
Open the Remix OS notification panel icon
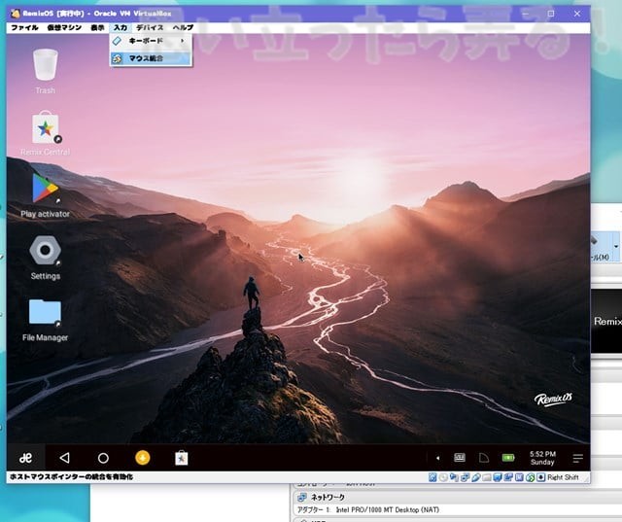[578, 458]
